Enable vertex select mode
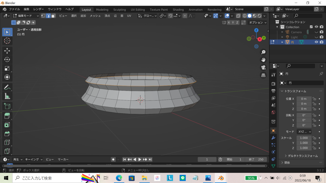Image resolution: width=326 pixels, height=183 pixels. click(43, 16)
